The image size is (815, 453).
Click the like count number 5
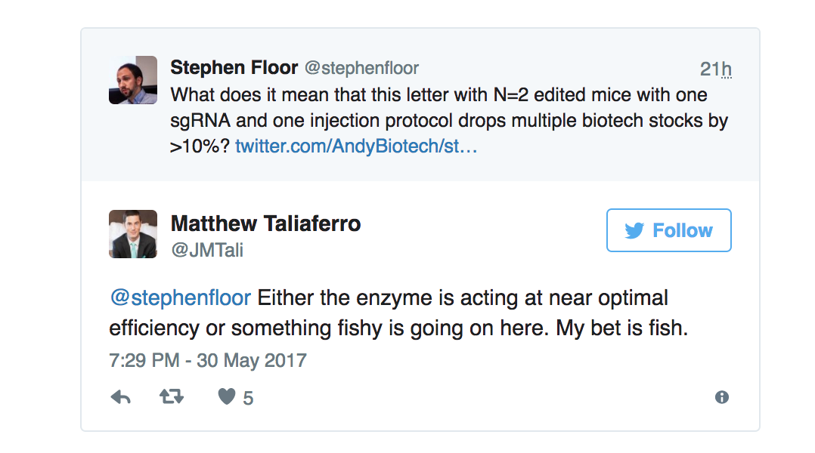click(248, 399)
